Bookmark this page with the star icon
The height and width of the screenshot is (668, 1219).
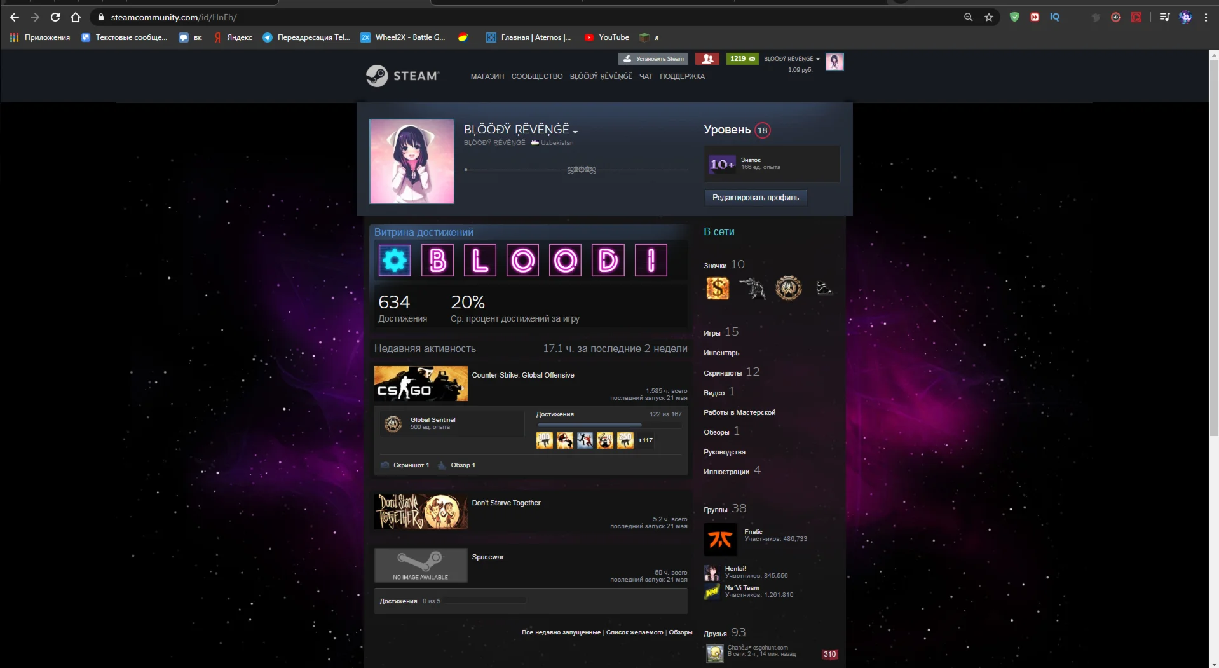click(x=989, y=17)
